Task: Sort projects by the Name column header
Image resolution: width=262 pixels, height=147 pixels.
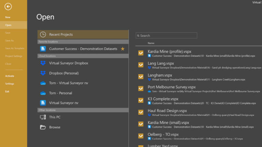Action: click(151, 43)
